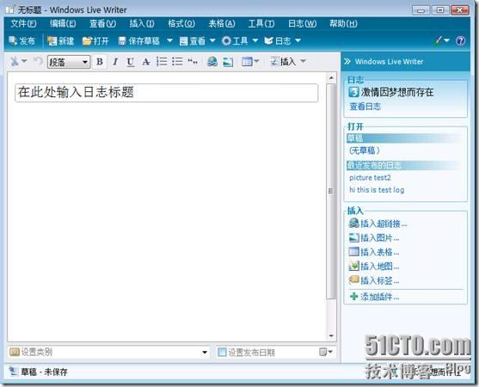Click the Undo arrow icon
The height and width of the screenshot is (387, 479).
[x=38, y=61]
